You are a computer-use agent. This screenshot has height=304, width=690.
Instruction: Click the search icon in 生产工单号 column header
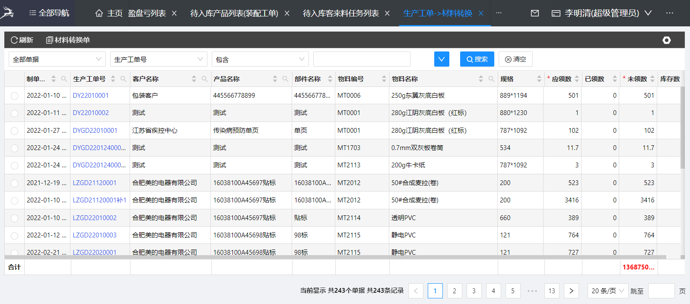123,79
